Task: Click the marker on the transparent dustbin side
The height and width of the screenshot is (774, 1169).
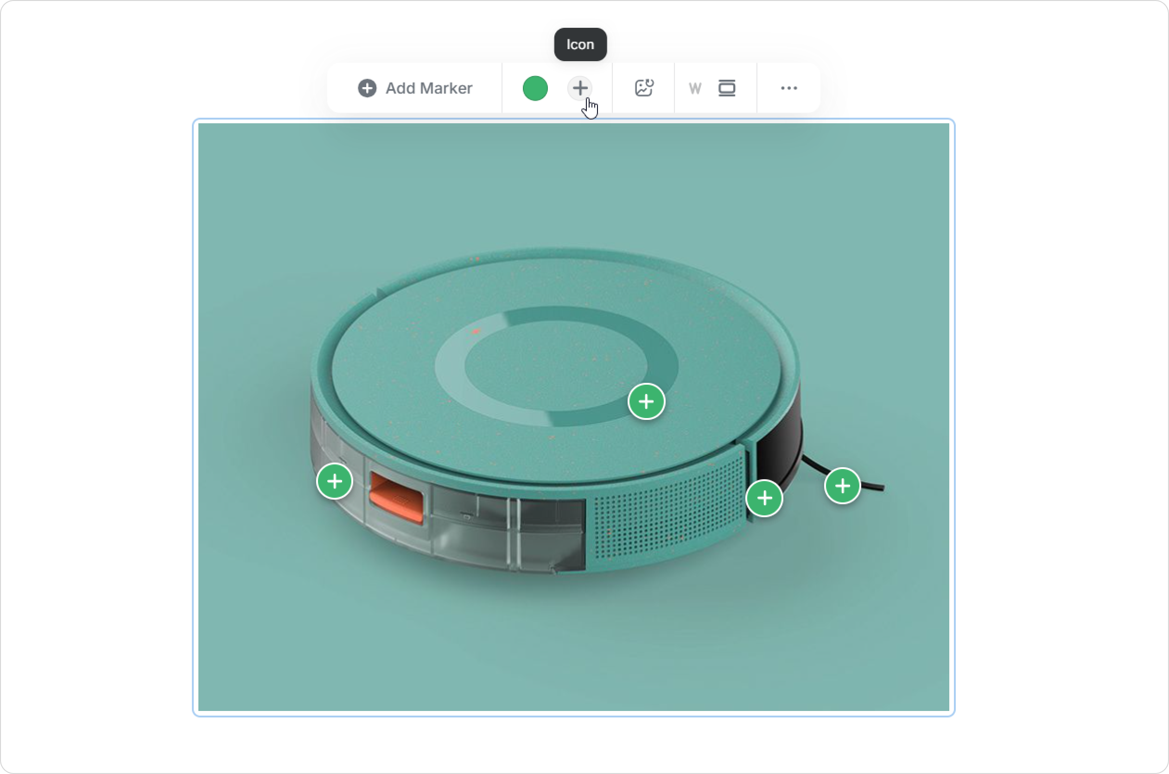Action: (335, 481)
